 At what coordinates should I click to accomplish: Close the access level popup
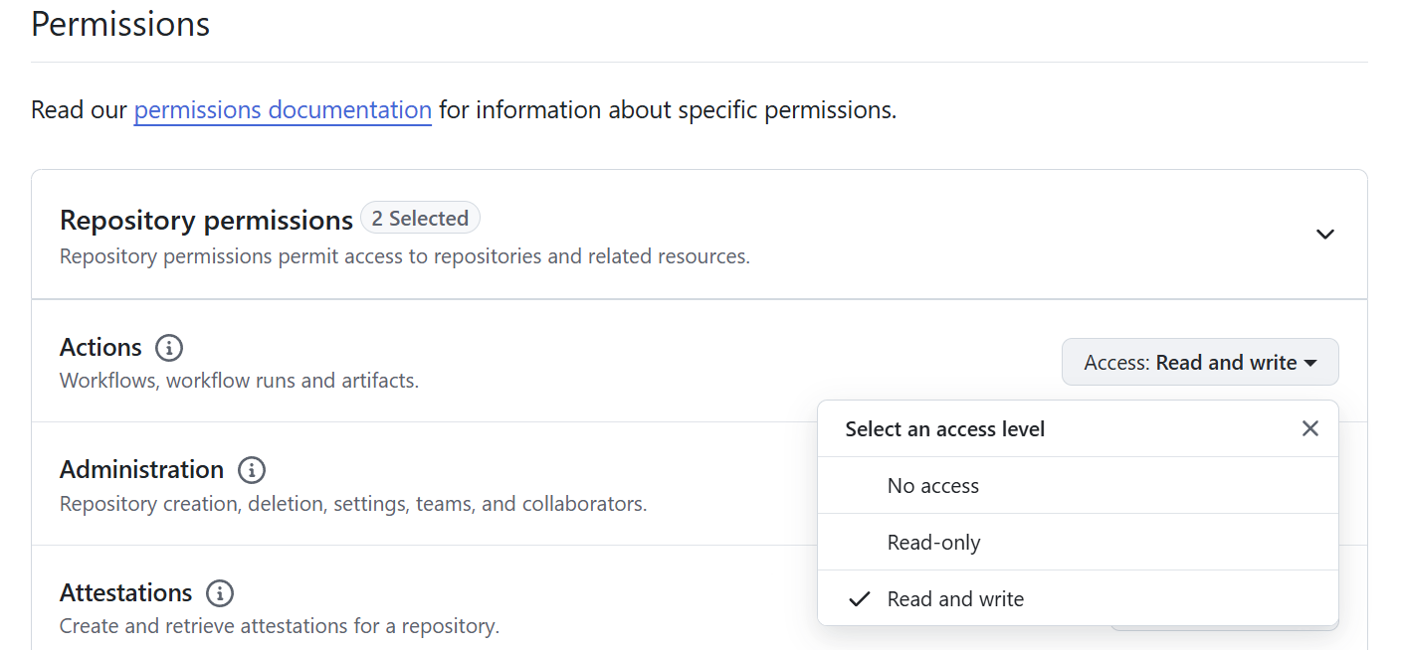pos(1310,428)
